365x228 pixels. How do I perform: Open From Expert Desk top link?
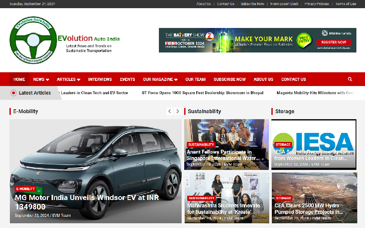coord(284,4)
